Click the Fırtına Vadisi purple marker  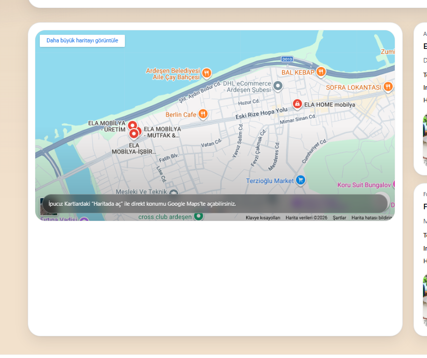(85, 219)
